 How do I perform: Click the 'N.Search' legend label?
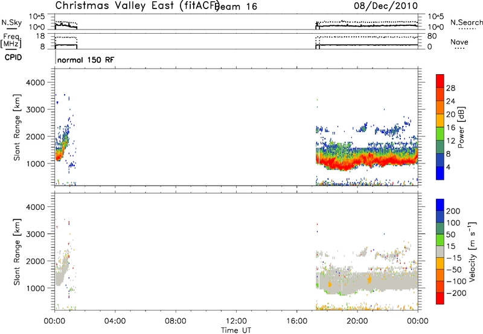coord(466,22)
